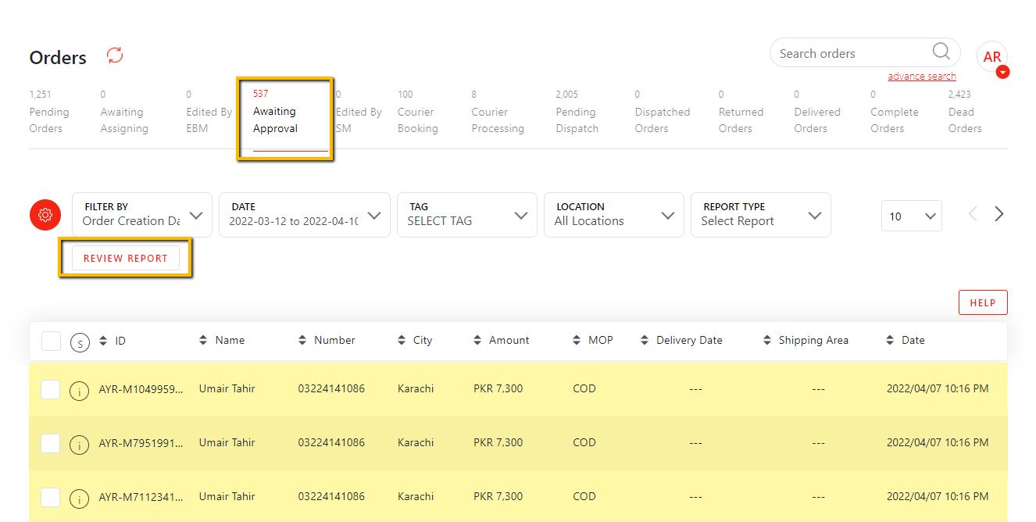Switch to Awaiting Approval tab
The height and width of the screenshot is (522, 1036).
pos(274,120)
